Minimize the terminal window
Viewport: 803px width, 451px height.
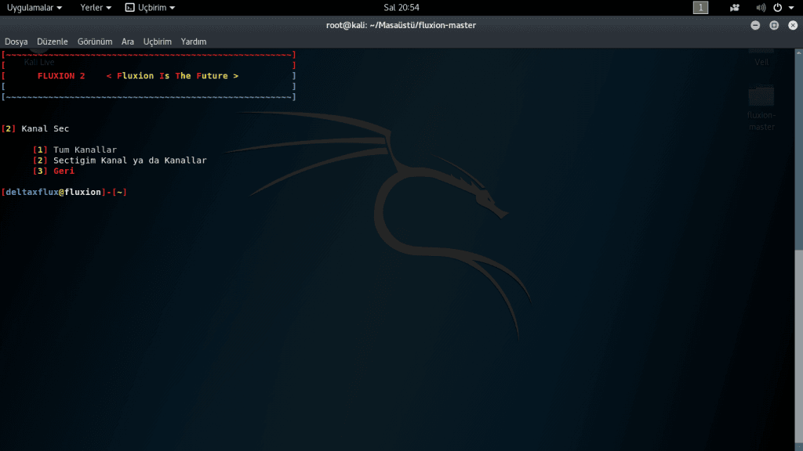[x=755, y=25]
